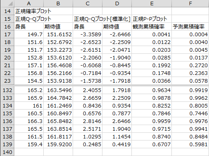This screenshot has width=209, height=156.
Task: Select cell containing -2.6151
Action: (87, 50)
